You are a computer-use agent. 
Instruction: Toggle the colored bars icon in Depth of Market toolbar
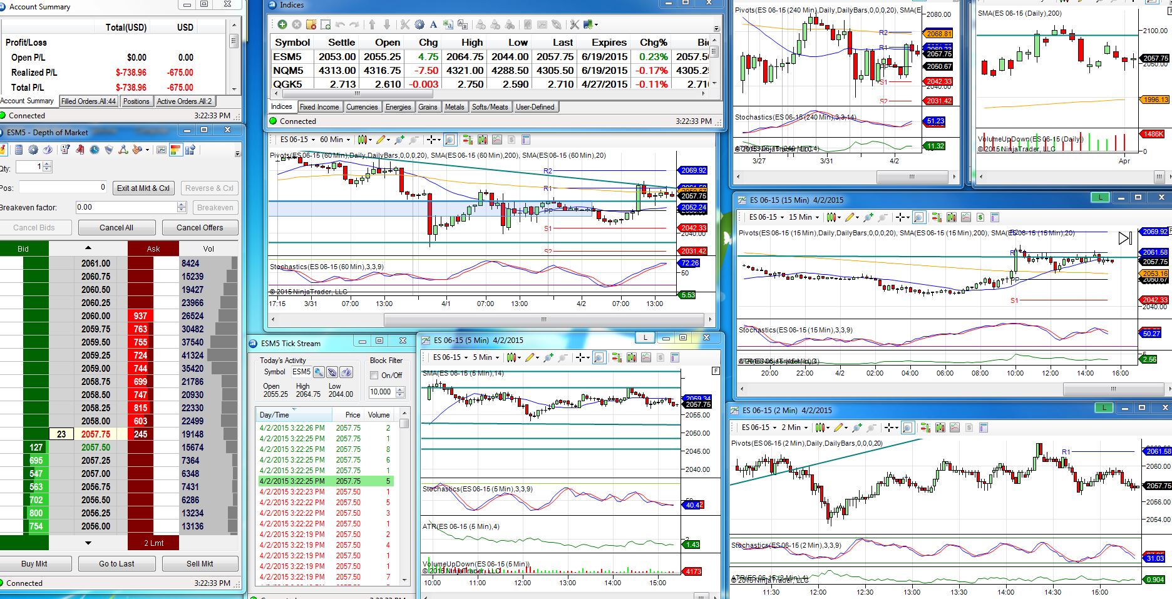pos(176,150)
